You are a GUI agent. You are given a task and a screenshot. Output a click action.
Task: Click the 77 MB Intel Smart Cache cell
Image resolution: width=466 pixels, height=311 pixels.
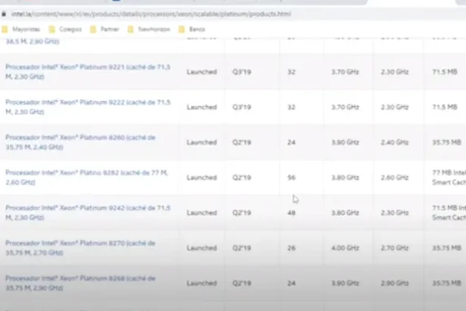(x=447, y=177)
